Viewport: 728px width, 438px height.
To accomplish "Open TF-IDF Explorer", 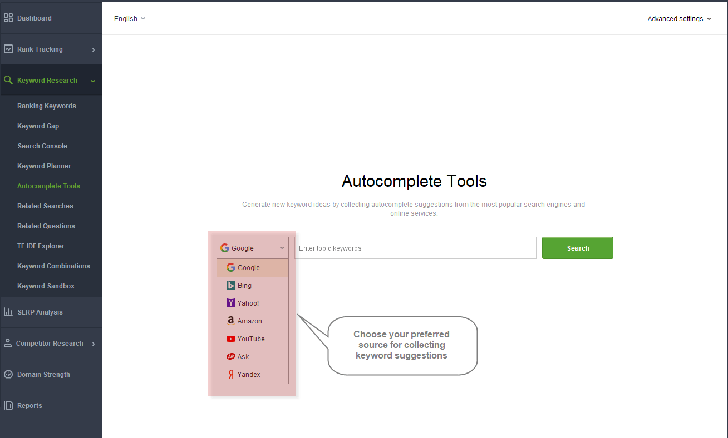I will [x=41, y=246].
